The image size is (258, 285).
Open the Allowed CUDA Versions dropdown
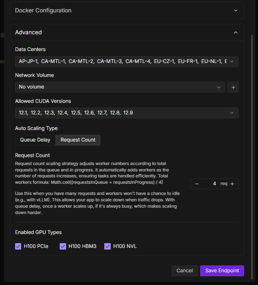pyautogui.click(x=127, y=113)
